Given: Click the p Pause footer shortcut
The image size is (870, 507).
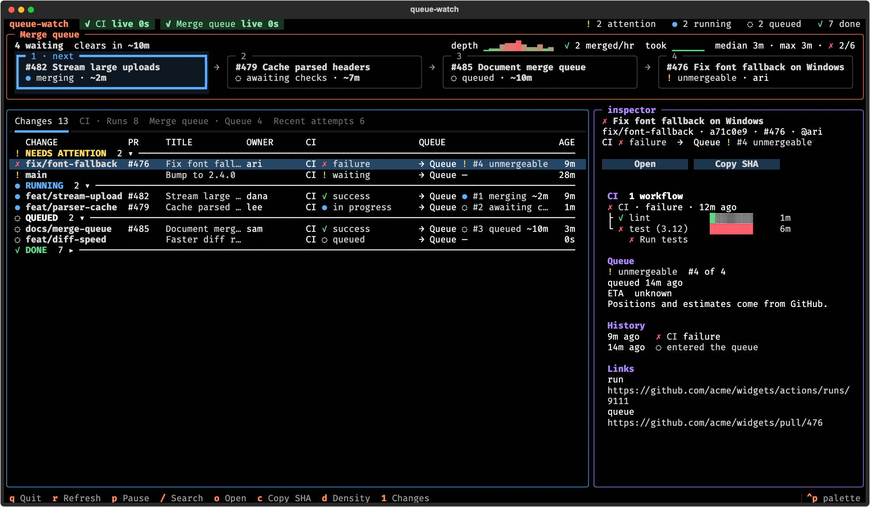Looking at the screenshot, I should click(130, 498).
